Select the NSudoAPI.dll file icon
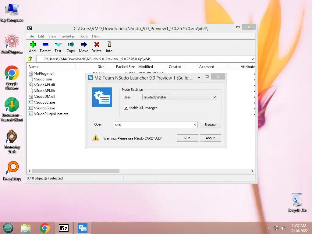The height and width of the screenshot is (234, 312). [30, 85]
